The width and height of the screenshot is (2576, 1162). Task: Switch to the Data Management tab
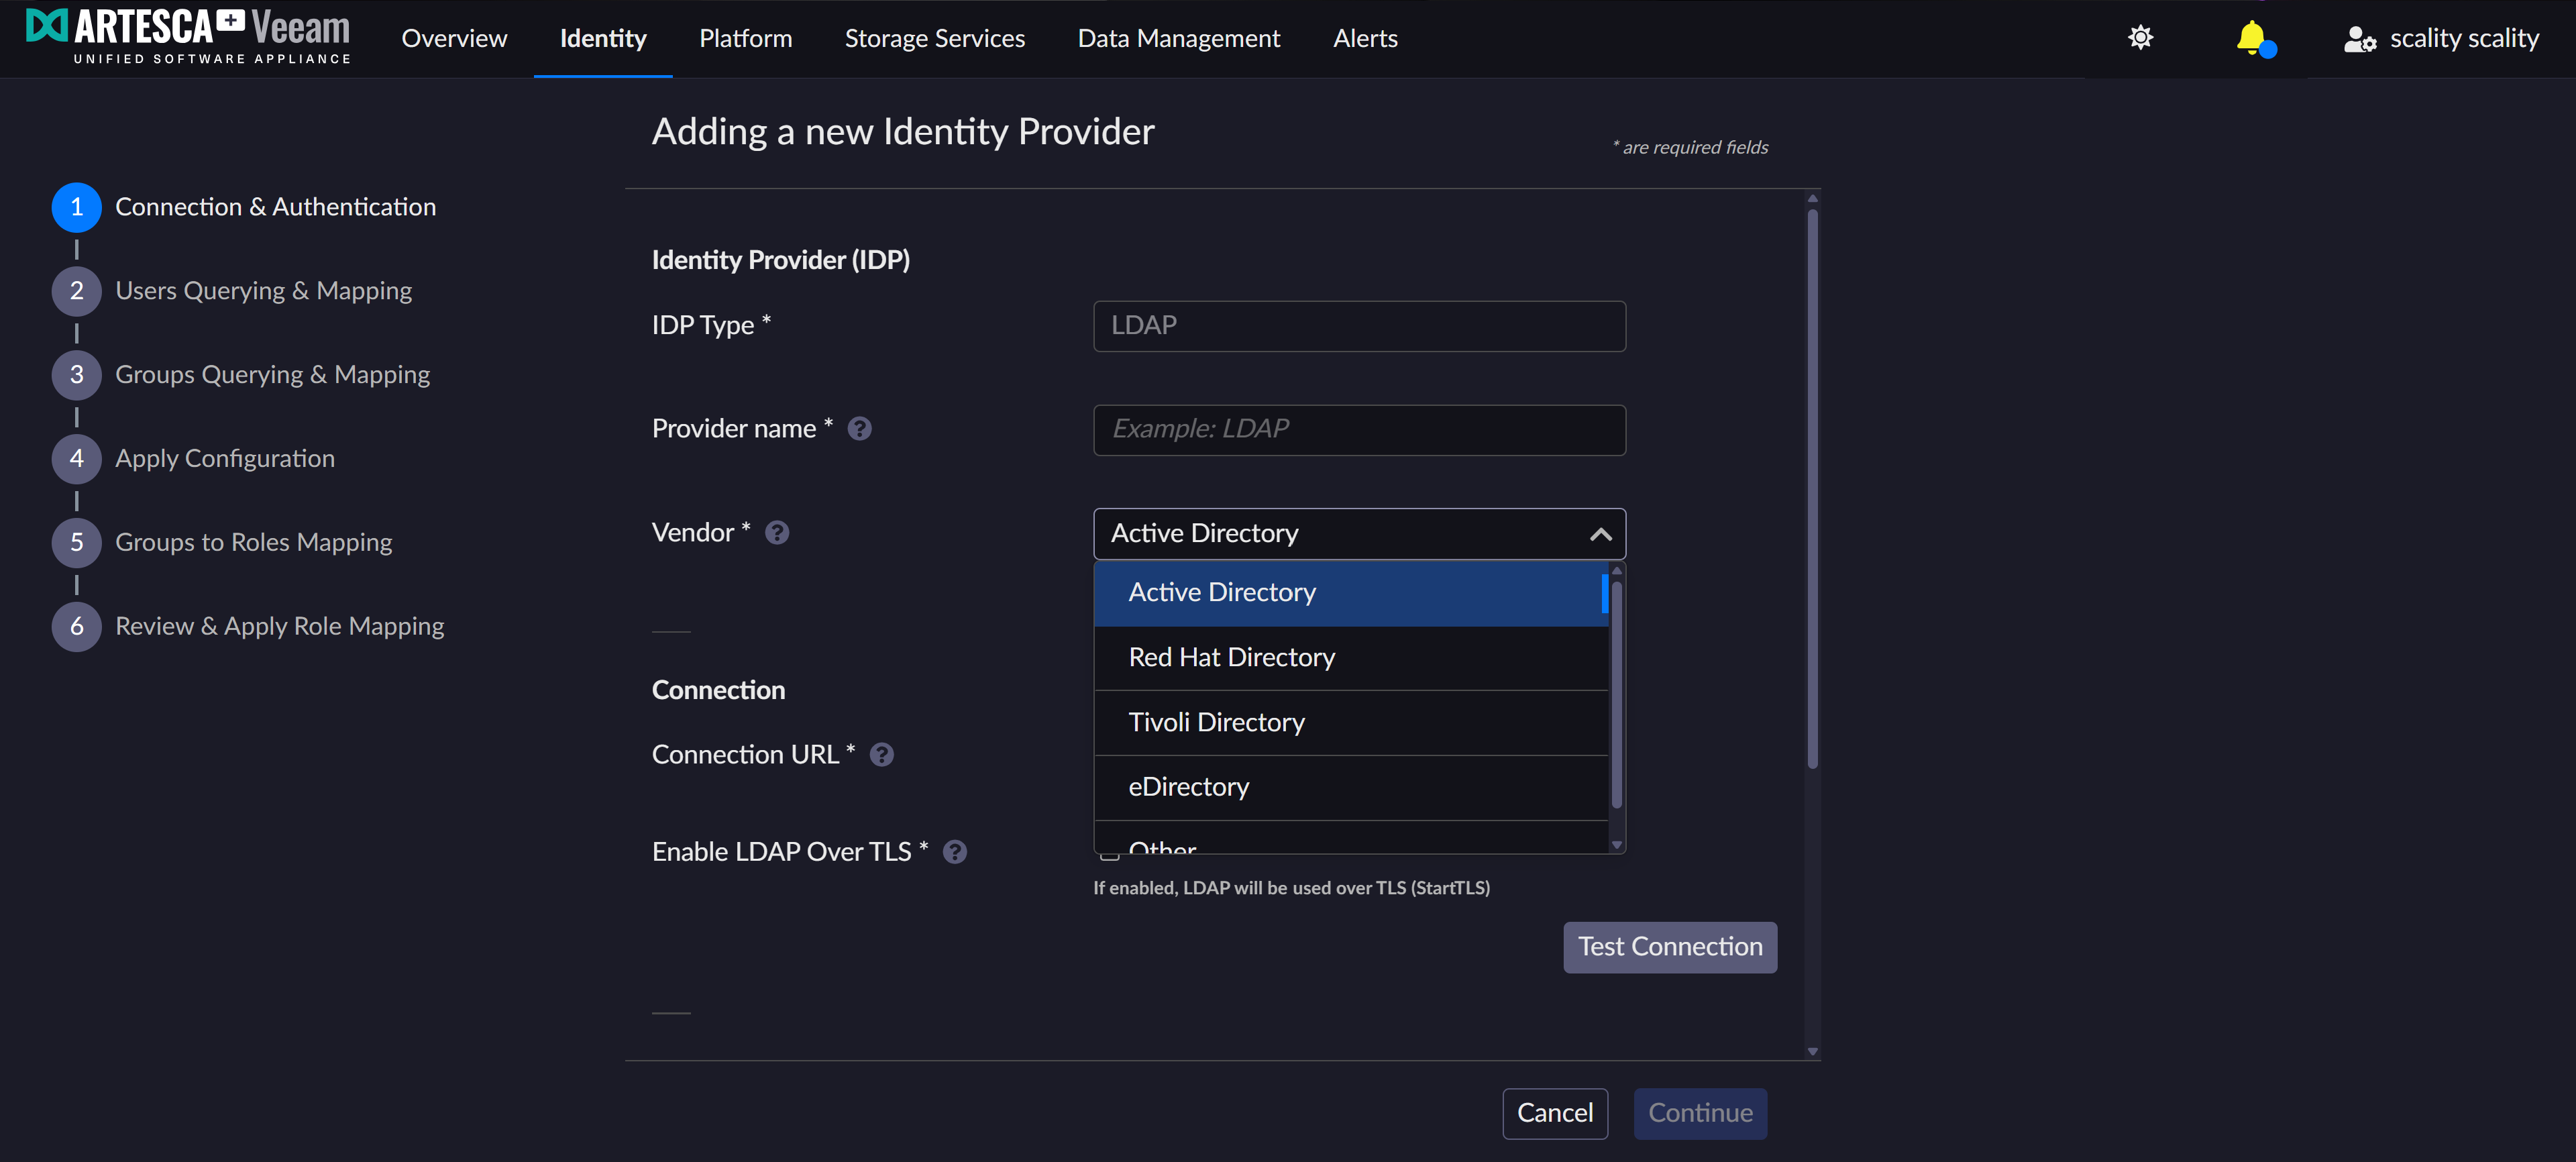pos(1178,38)
